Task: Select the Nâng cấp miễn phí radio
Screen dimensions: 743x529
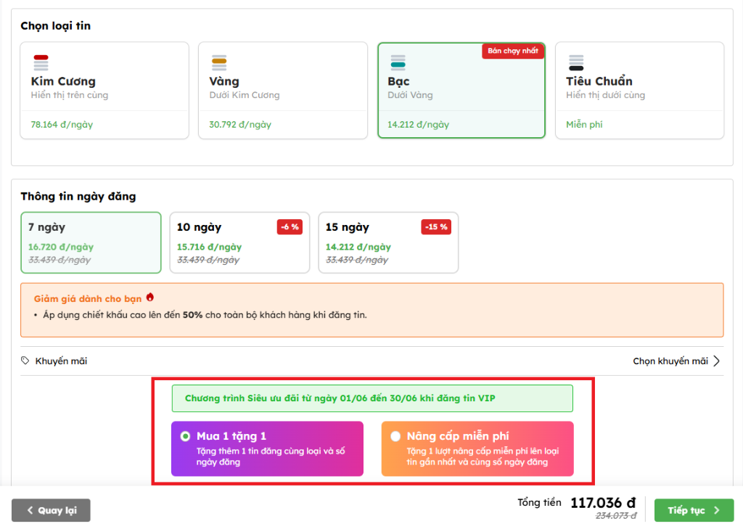Action: (395, 436)
